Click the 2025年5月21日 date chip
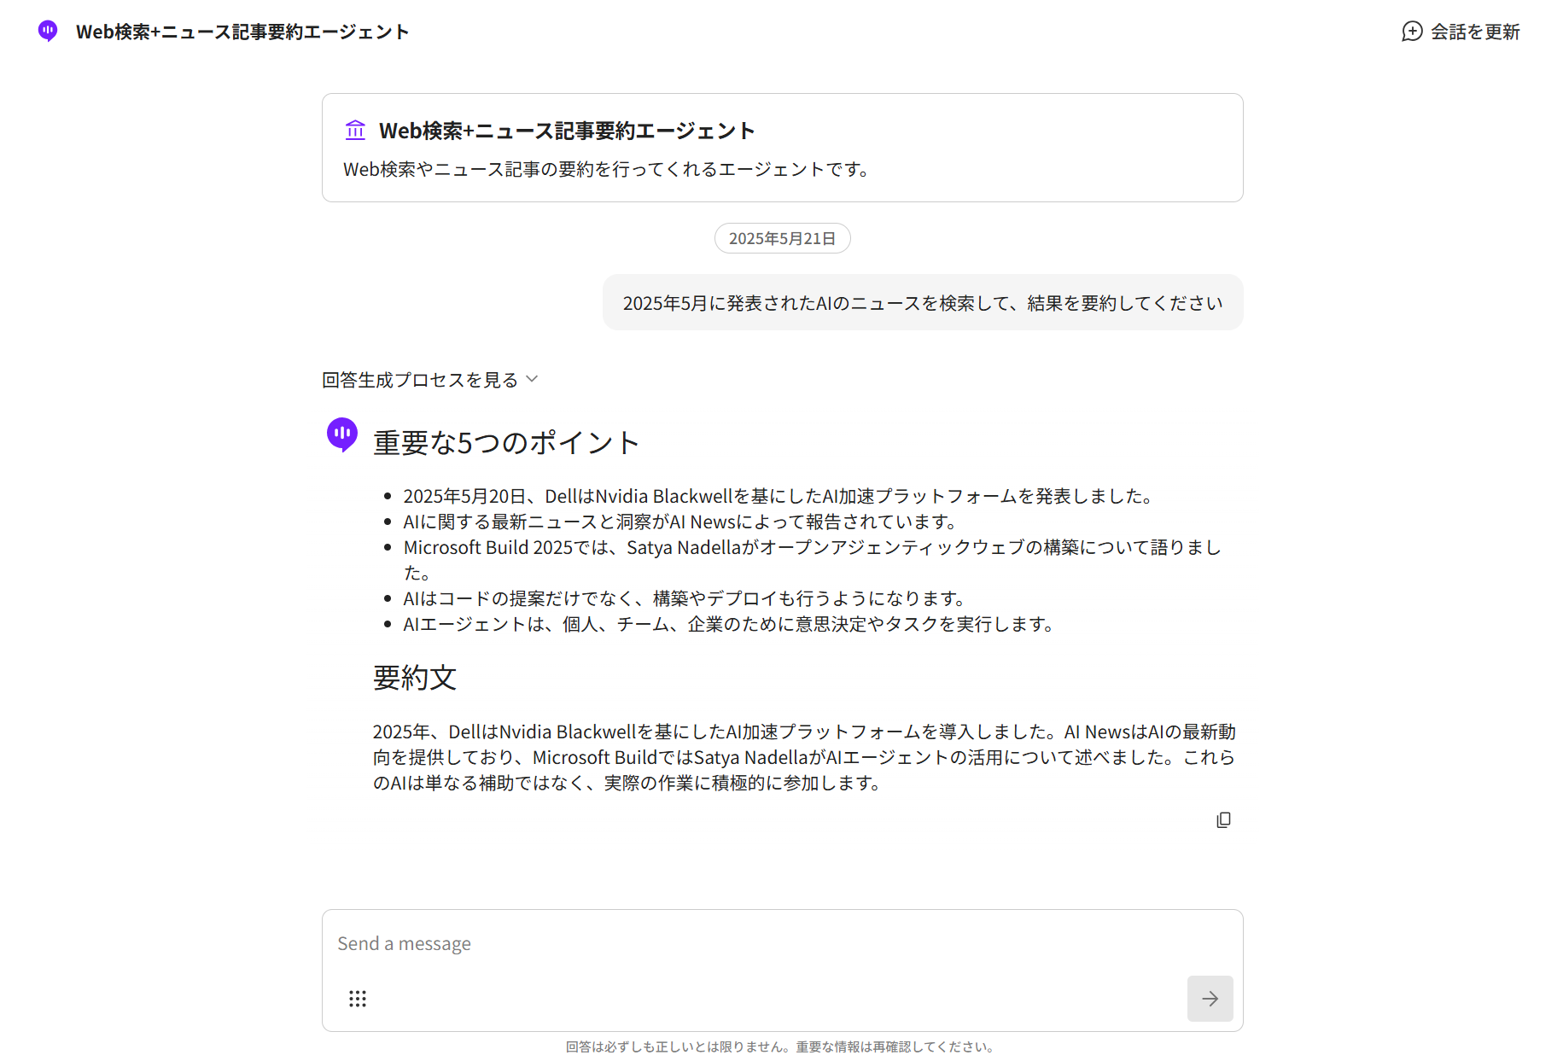This screenshot has width=1563, height=1061. click(x=782, y=238)
